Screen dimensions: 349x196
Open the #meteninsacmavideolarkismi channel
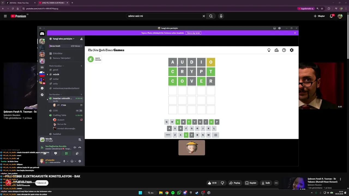pyautogui.click(x=66, y=88)
